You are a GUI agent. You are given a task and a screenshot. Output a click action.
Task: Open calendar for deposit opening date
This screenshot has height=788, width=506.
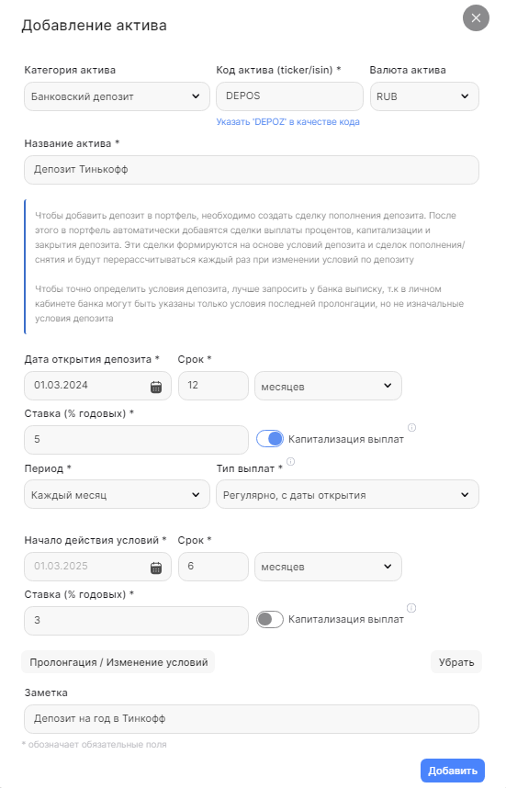tap(156, 387)
